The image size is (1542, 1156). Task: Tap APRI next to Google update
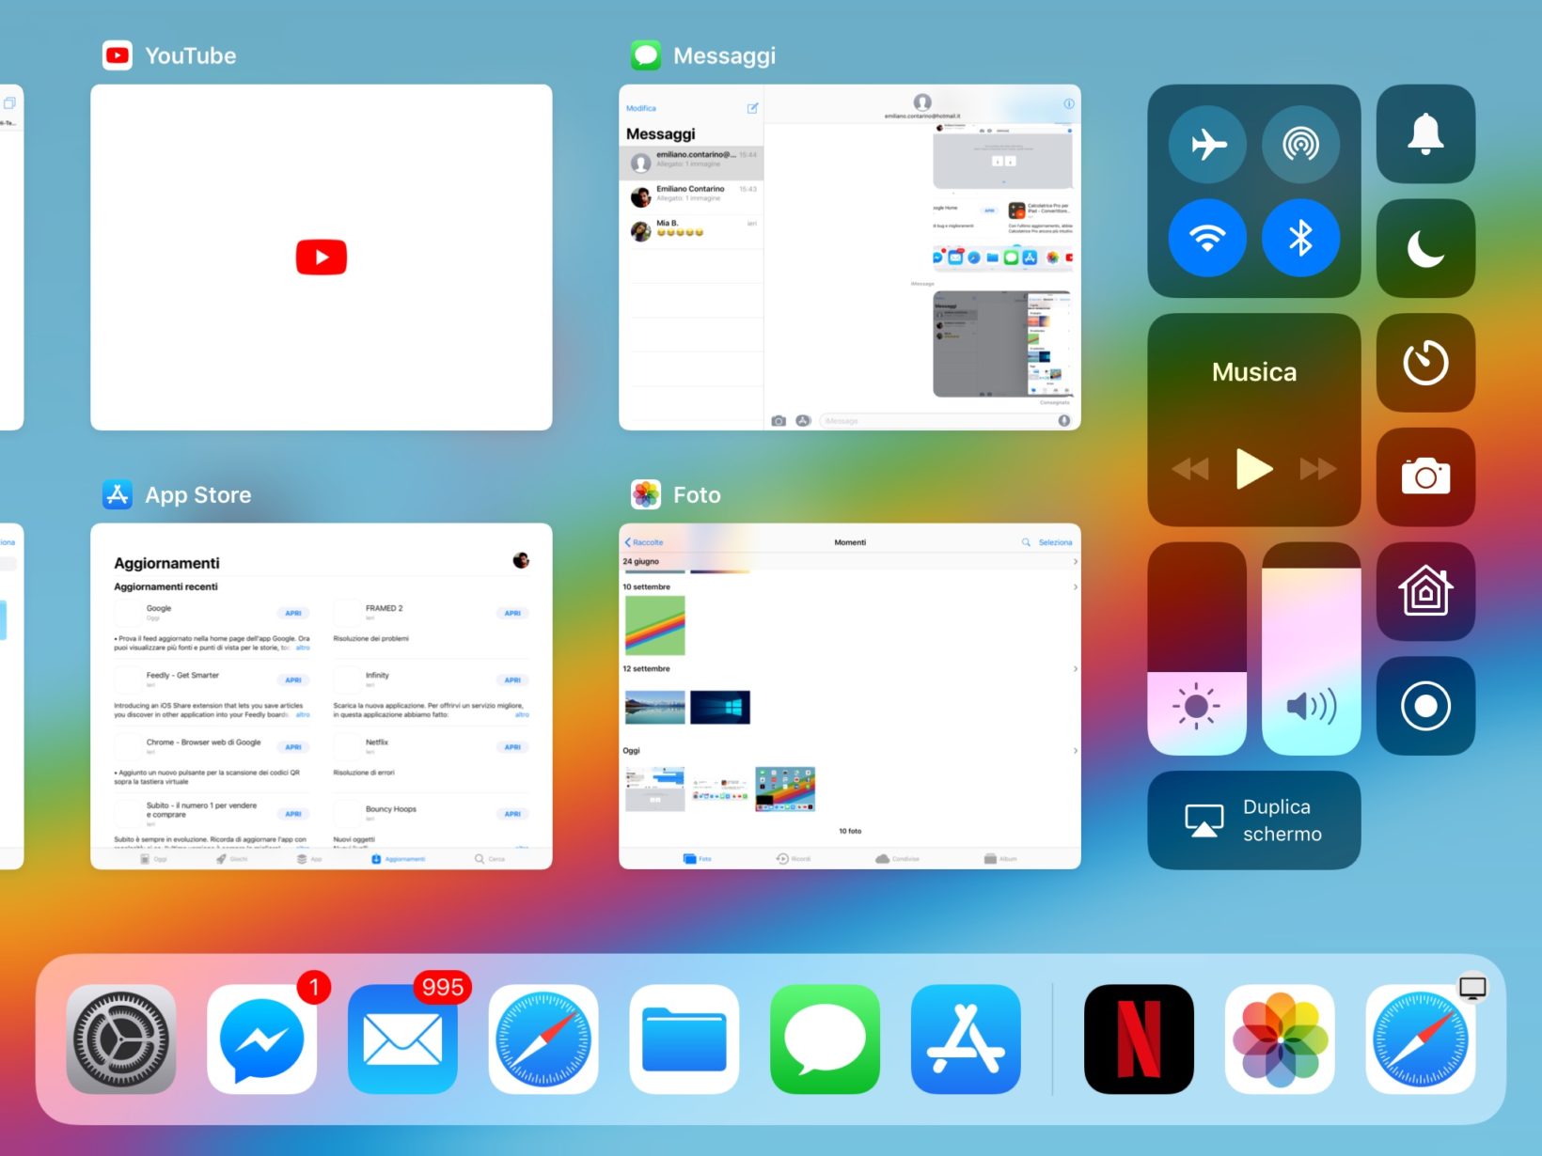pos(293,613)
